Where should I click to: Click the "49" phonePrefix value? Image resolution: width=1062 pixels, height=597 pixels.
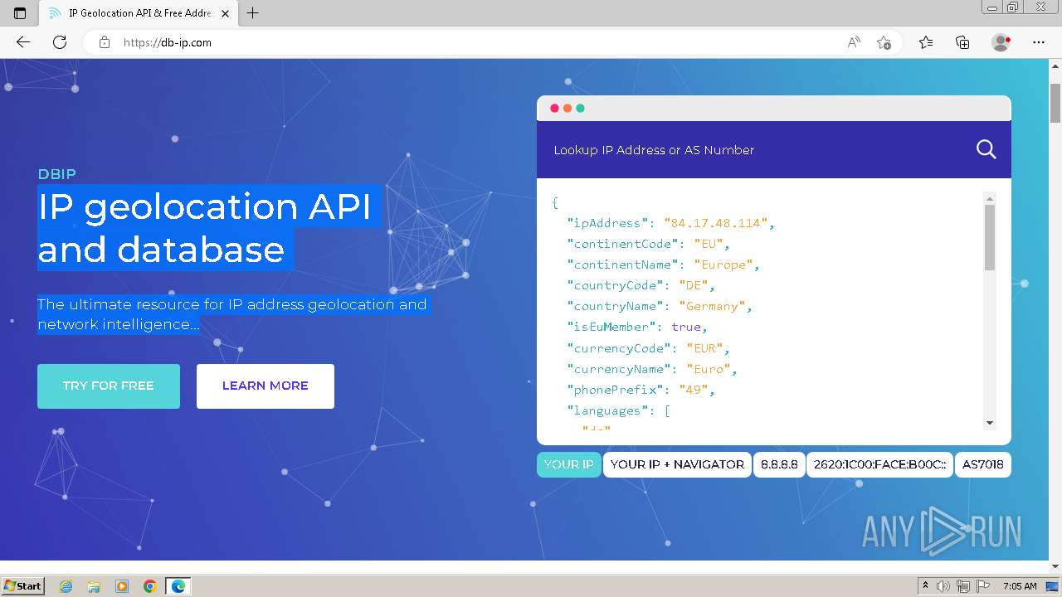pos(694,390)
